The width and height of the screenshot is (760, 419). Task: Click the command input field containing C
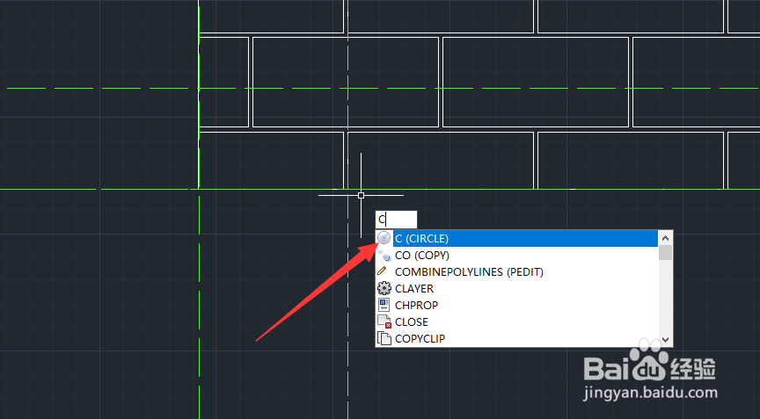tap(396, 220)
